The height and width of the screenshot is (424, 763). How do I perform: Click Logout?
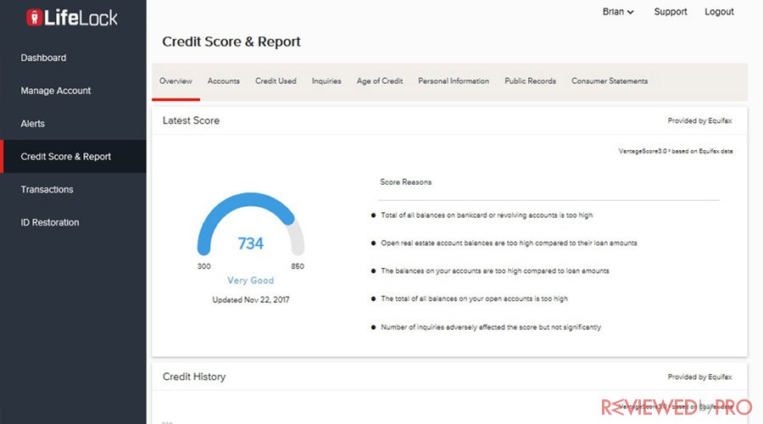(719, 12)
